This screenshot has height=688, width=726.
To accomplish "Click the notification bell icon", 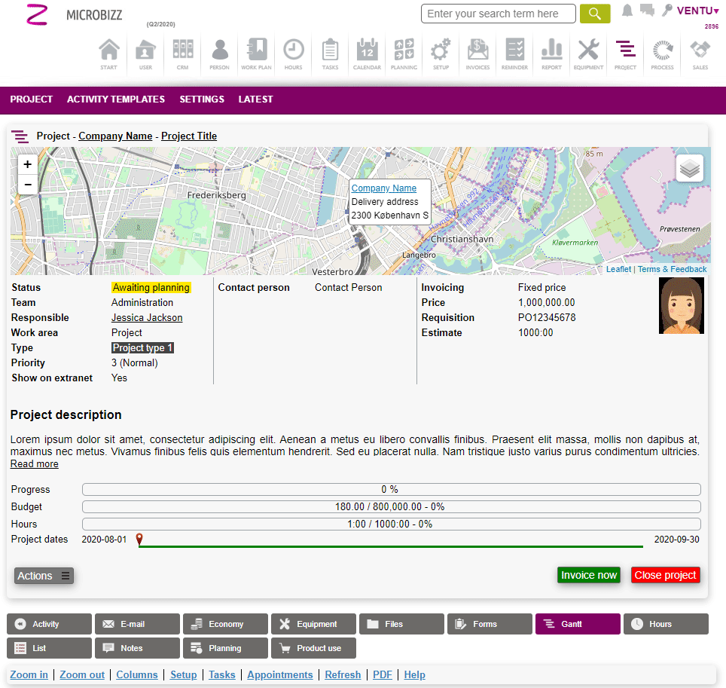I will coord(627,11).
